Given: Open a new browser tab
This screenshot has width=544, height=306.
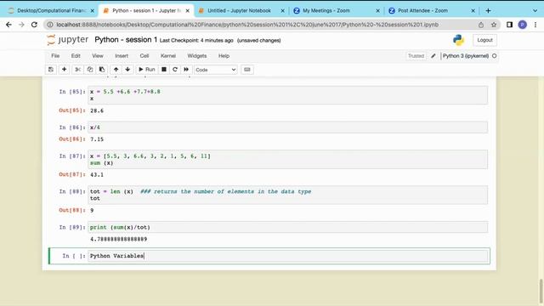Looking at the screenshot, I should point(488,11).
